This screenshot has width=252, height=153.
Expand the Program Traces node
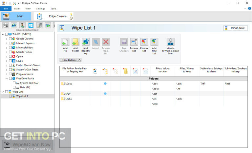click(x=7, y=74)
